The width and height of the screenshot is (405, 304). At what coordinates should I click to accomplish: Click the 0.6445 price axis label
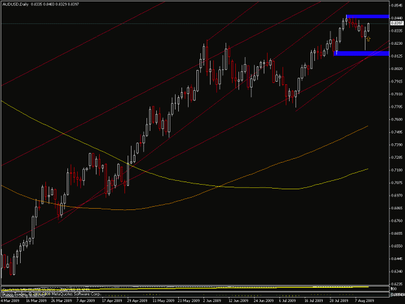pos(397,259)
